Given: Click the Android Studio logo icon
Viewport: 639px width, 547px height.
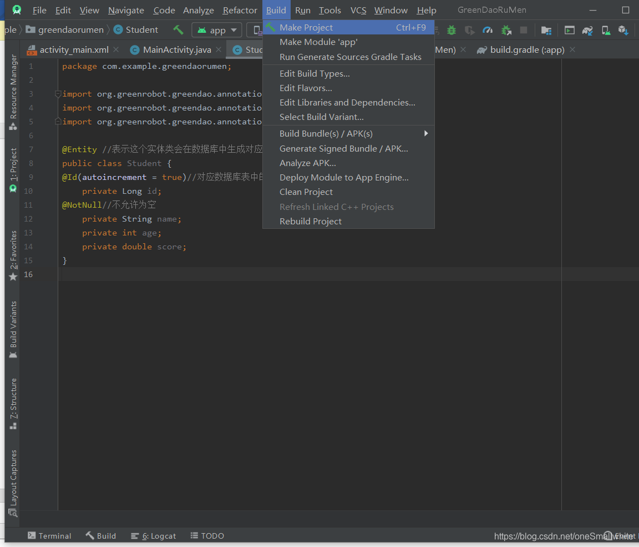Looking at the screenshot, I should pyautogui.click(x=17, y=10).
